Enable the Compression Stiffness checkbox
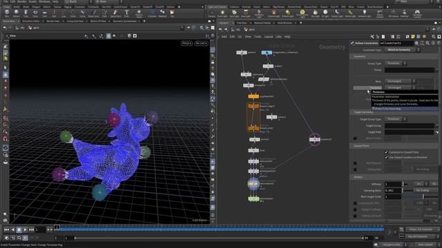Image resolution: width=442 pixels, height=248 pixels. tap(355, 203)
